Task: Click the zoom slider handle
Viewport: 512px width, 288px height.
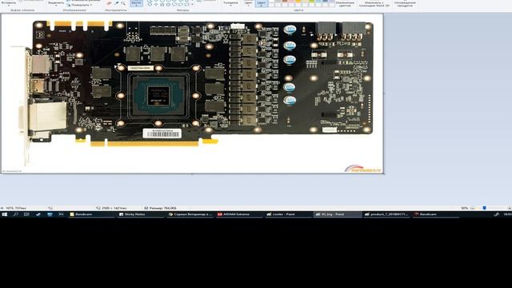Action: (485, 208)
